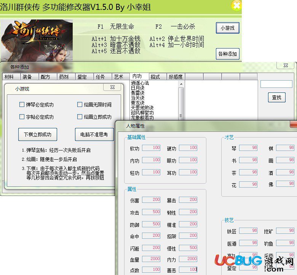Screen dimensions: 297x275
Task: Click the 点数 value field
Action: 151,270
